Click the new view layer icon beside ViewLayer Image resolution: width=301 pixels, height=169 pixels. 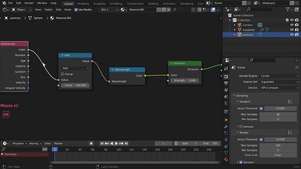pyautogui.click(x=292, y=3)
